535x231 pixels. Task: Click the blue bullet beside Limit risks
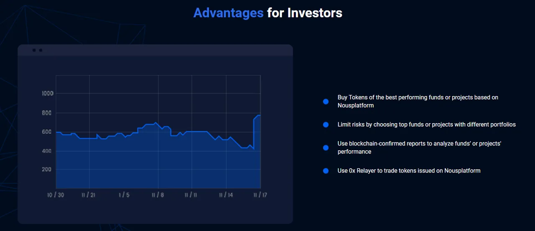coord(326,125)
